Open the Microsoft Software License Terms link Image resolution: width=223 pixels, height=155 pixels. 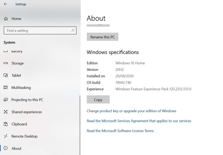(x=120, y=131)
